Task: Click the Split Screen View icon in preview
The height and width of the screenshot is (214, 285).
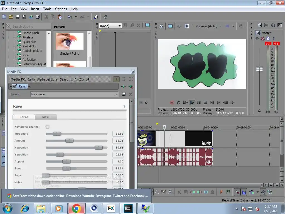Action: (x=187, y=26)
